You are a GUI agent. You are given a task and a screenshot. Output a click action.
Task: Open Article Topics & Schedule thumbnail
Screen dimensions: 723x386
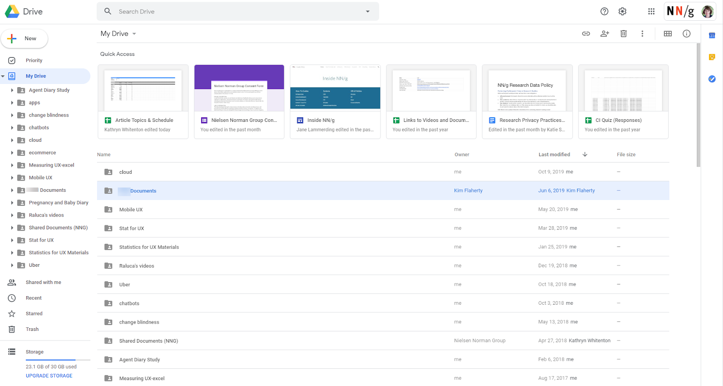(143, 89)
